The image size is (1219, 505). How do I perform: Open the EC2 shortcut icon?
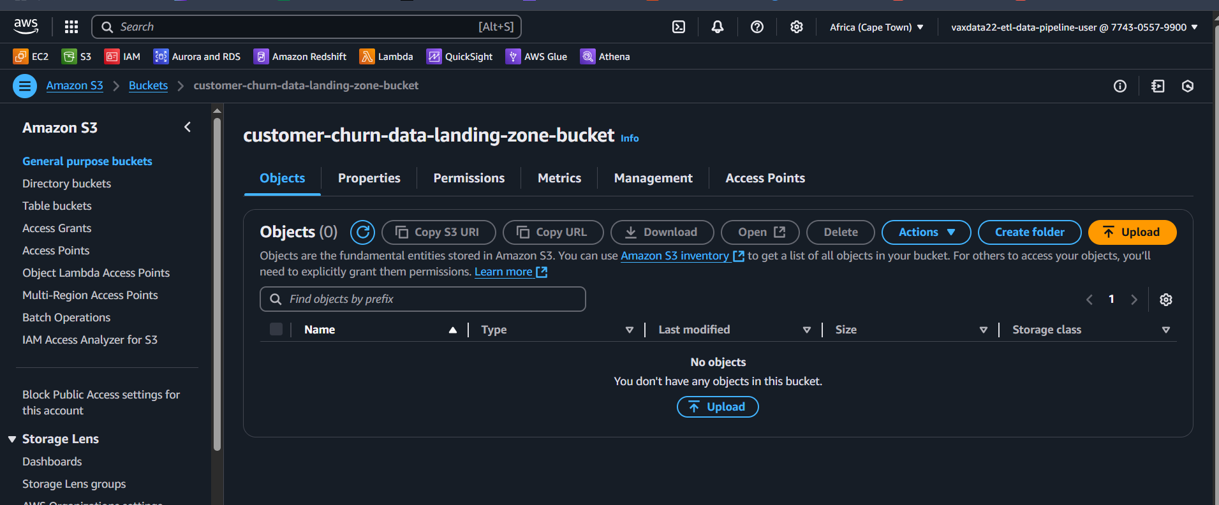pyautogui.click(x=20, y=57)
